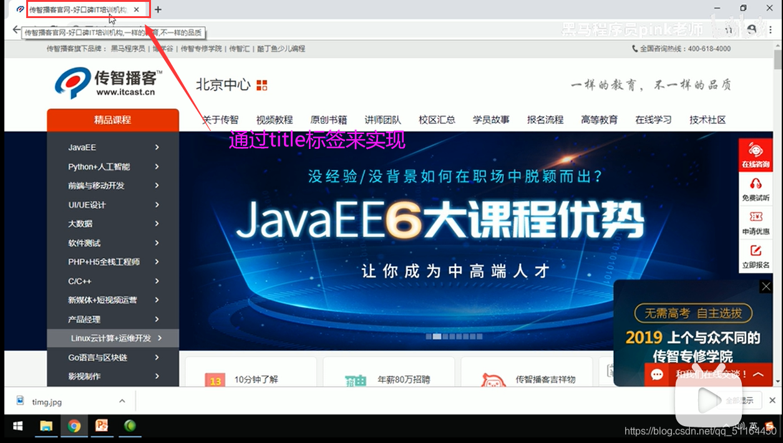The image size is (783, 443).
Task: Close the 传智专修学院 popup ad
Action: (x=766, y=286)
